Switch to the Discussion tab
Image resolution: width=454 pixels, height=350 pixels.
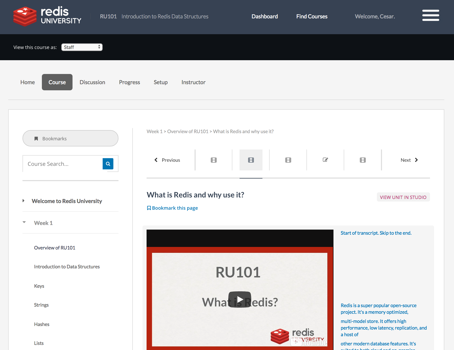pyautogui.click(x=92, y=82)
